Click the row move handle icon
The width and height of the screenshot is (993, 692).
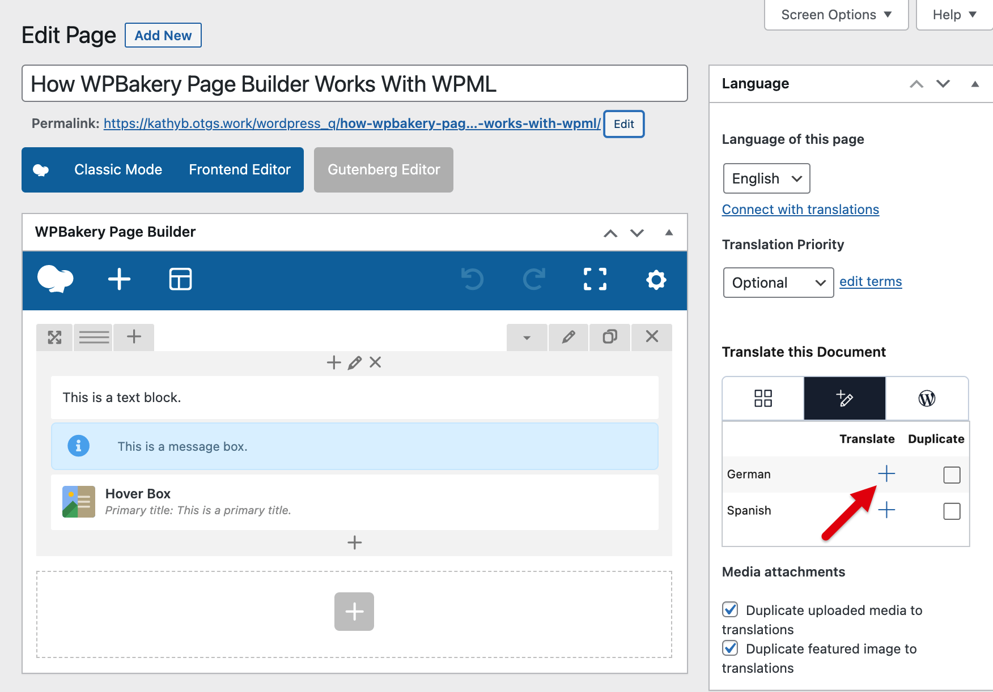54,338
